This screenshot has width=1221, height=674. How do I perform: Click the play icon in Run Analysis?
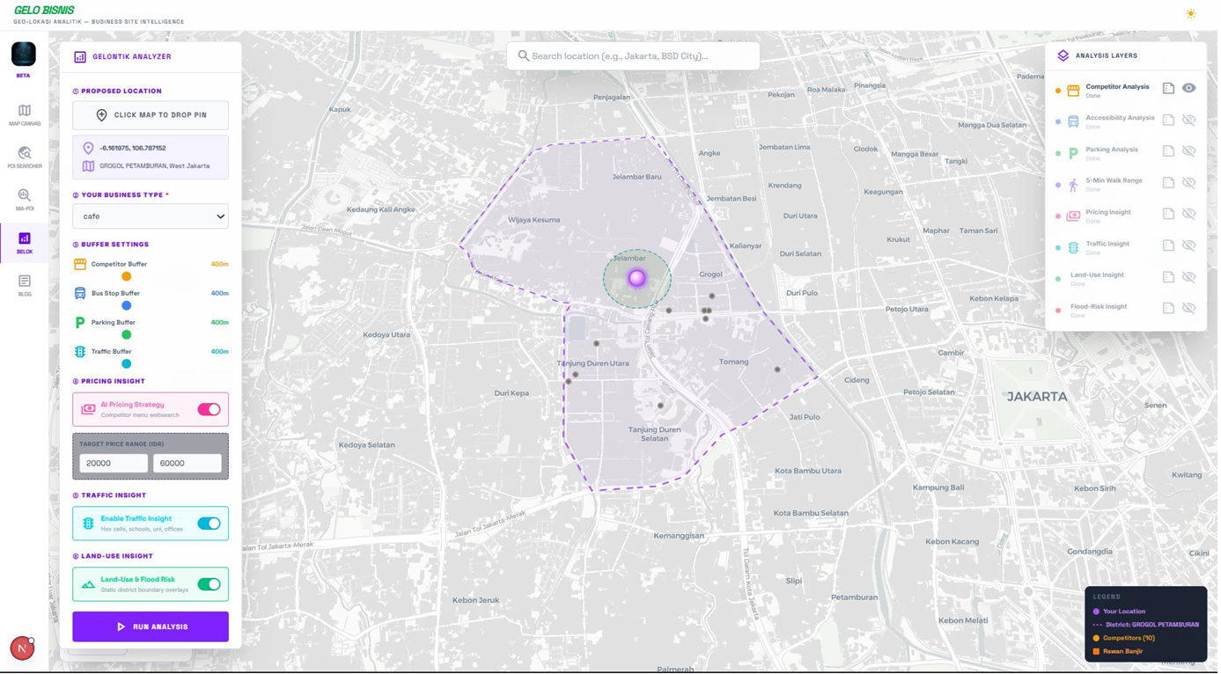[x=121, y=628]
